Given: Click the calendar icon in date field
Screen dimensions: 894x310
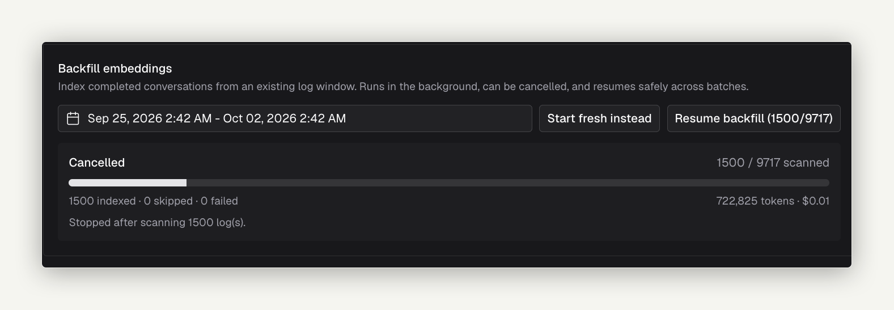Looking at the screenshot, I should point(73,118).
